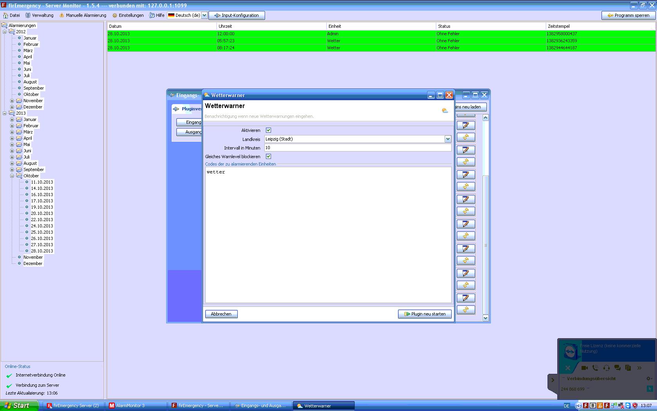Click the Abbrechen button

pyautogui.click(x=221, y=314)
